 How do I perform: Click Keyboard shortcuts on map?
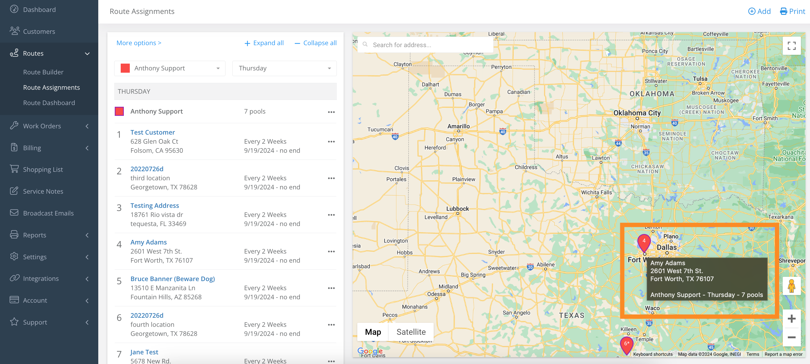[653, 354]
